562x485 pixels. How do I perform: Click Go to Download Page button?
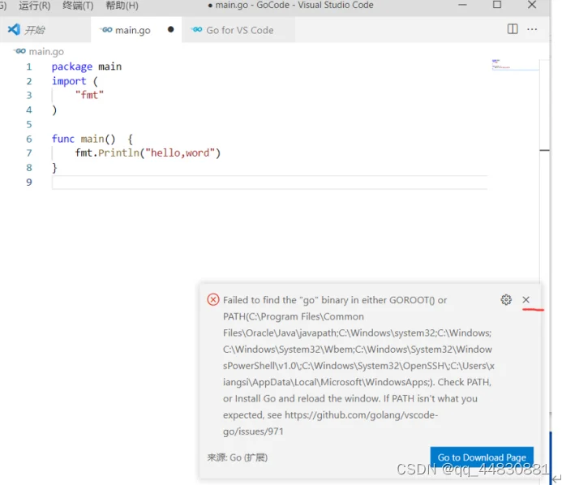[482, 457]
